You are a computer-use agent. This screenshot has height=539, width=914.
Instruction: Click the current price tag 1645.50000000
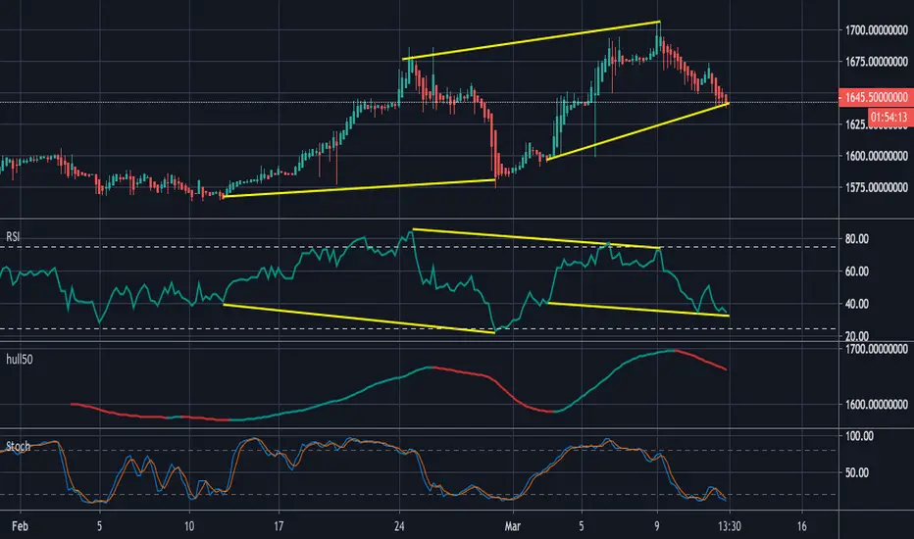876,97
